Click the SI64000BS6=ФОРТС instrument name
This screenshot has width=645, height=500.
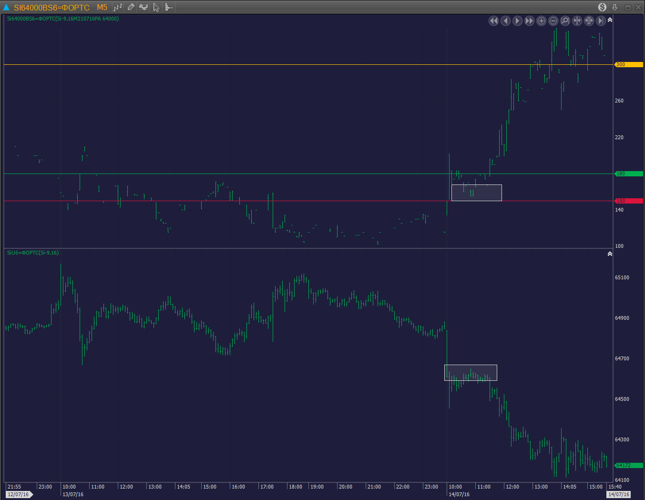[51, 8]
